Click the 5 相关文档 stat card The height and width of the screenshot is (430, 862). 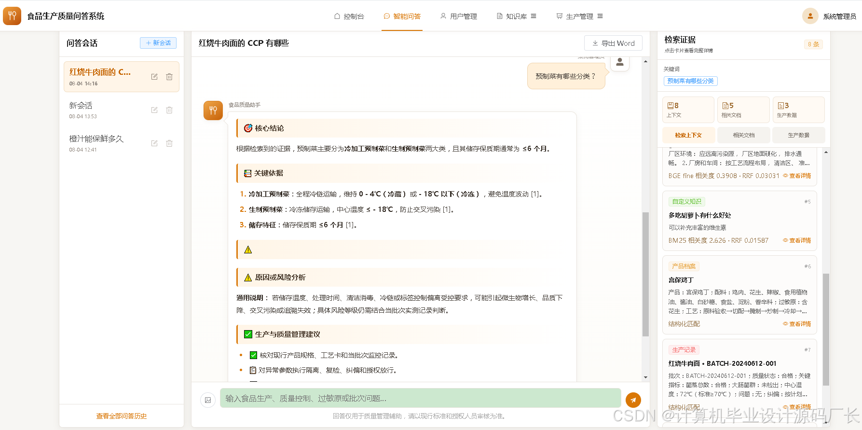(x=743, y=110)
